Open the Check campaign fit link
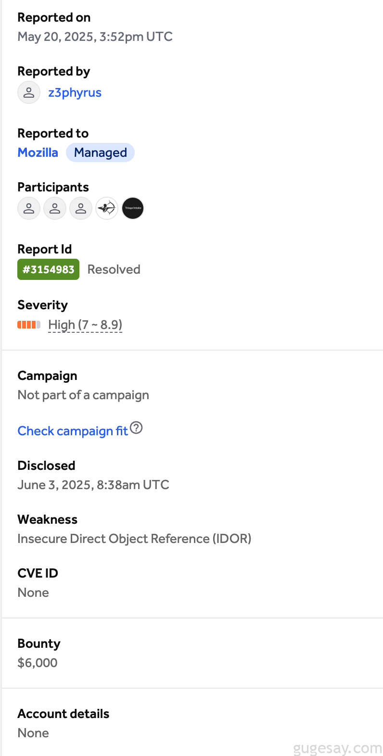383x756 pixels. tap(73, 431)
